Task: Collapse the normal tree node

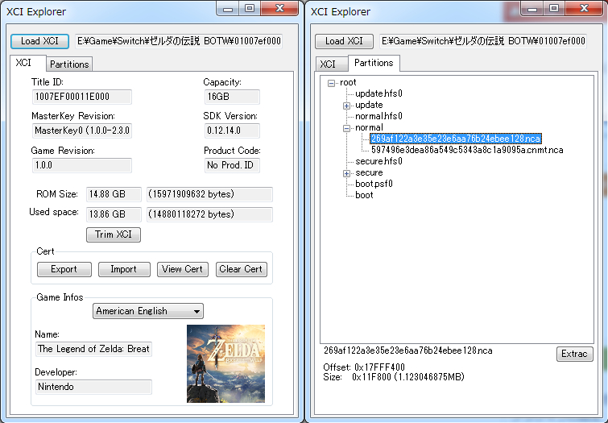Action: coord(346,128)
